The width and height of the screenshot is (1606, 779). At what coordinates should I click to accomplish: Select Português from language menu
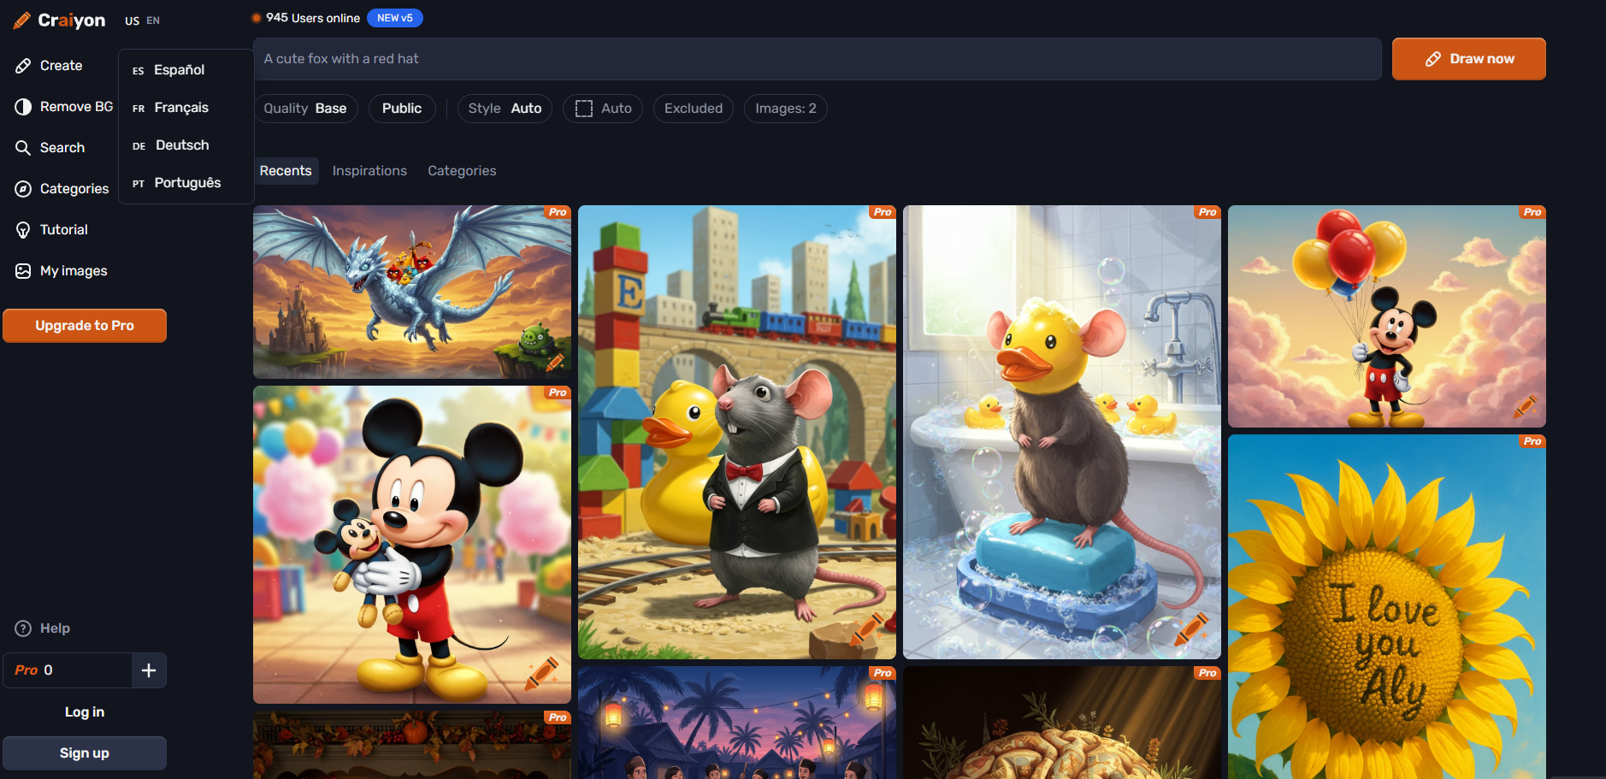186,183
